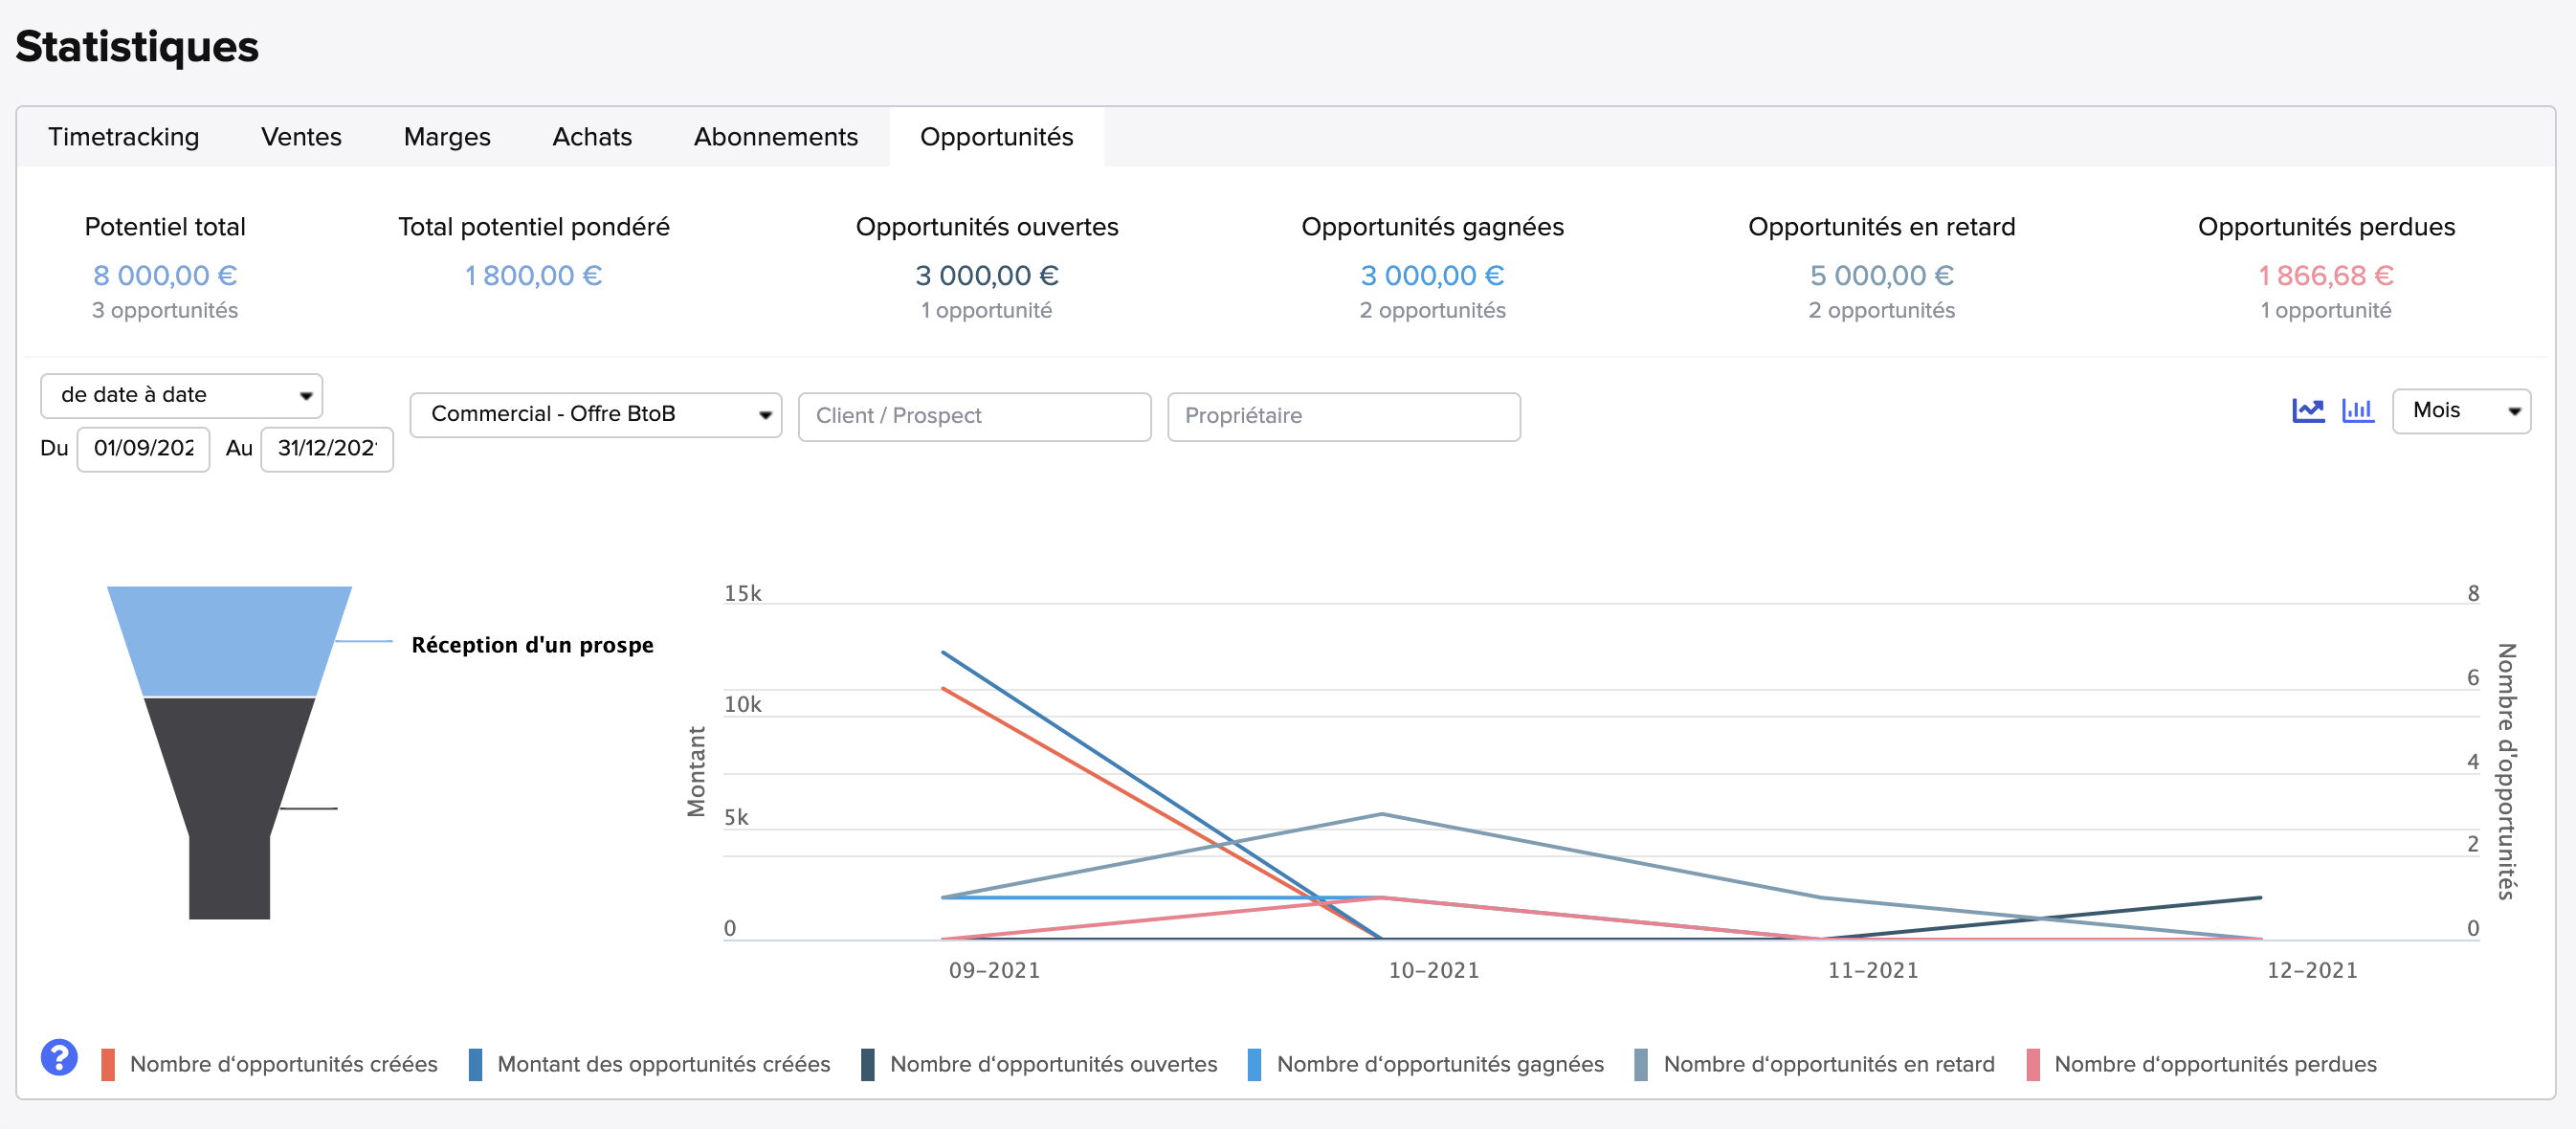Switch to the Timetracking tab
This screenshot has width=2576, height=1129.
point(124,137)
